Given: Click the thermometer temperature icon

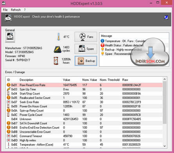Looking at the screenshot, I should [x=59, y=37].
